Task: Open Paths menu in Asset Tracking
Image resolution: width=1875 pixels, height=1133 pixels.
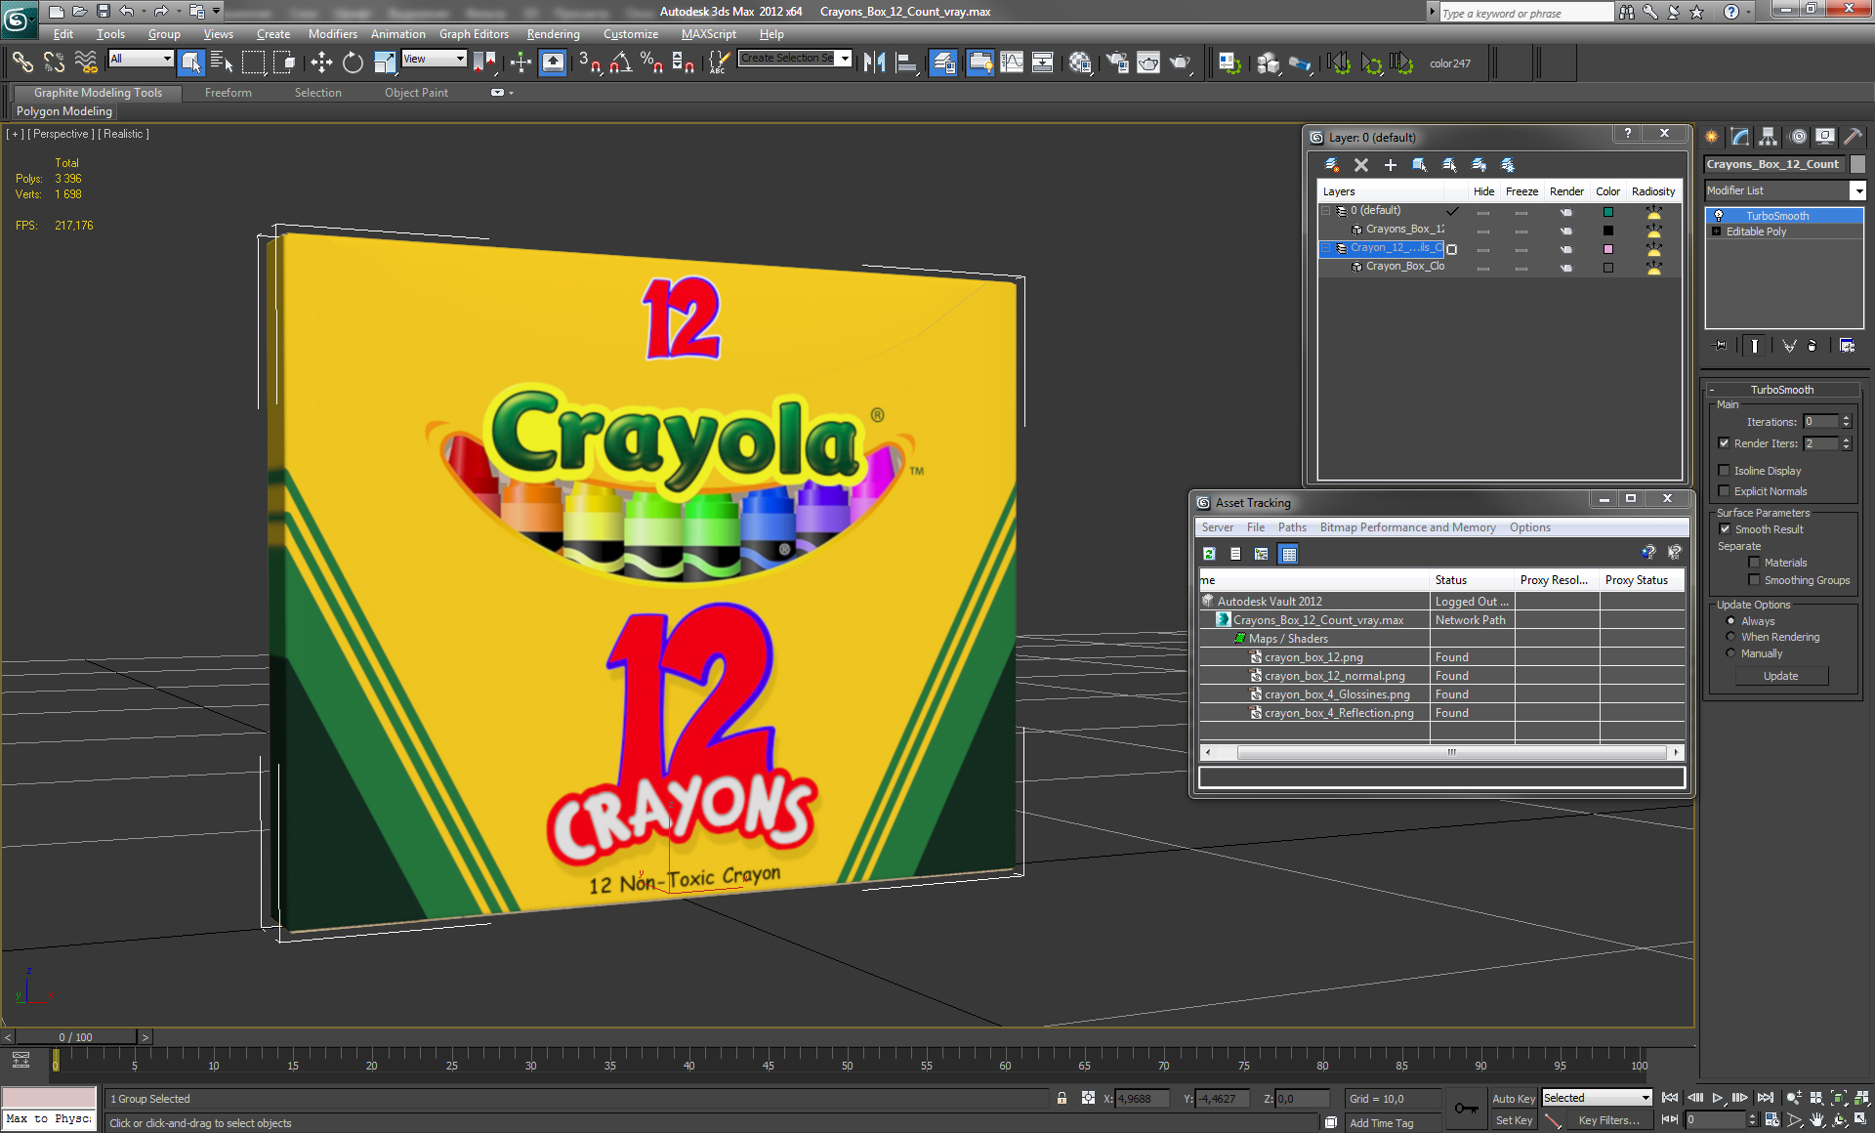Action: pyautogui.click(x=1292, y=527)
